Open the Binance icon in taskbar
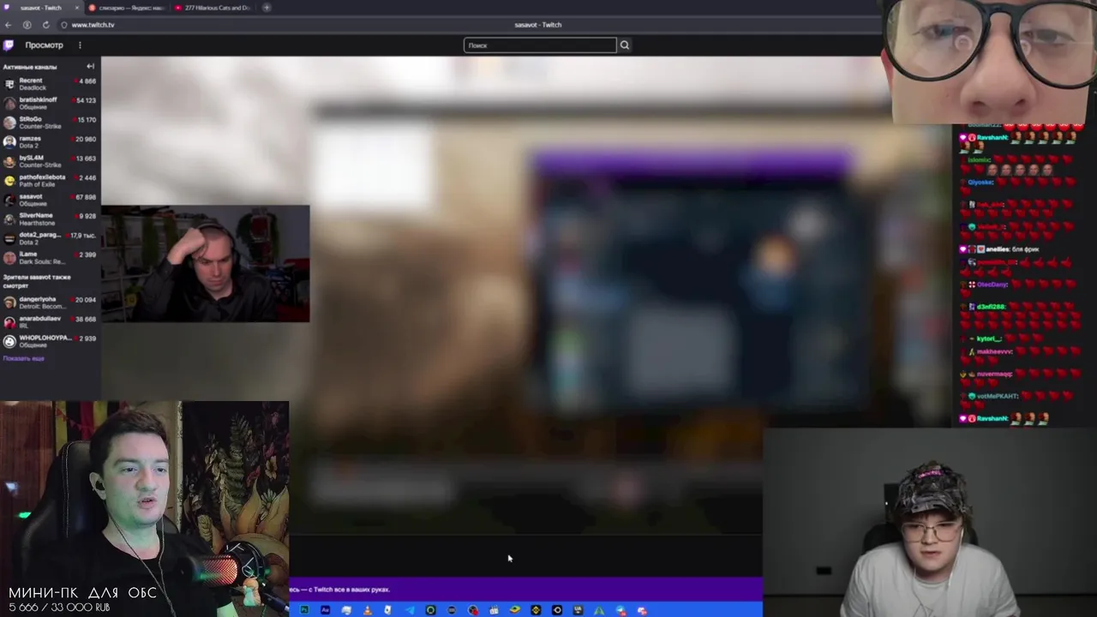The width and height of the screenshot is (1097, 617). [x=537, y=610]
